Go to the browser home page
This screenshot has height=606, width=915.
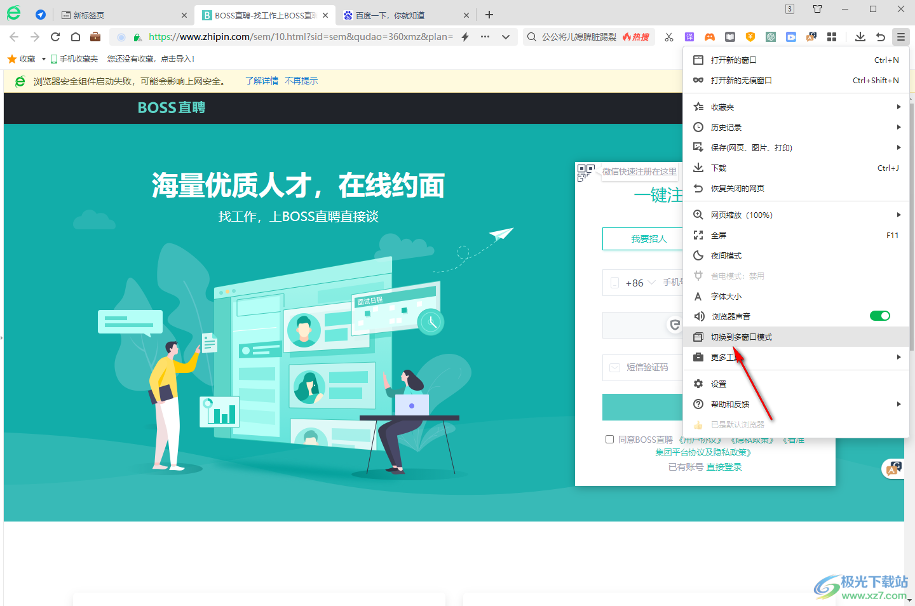tap(76, 37)
